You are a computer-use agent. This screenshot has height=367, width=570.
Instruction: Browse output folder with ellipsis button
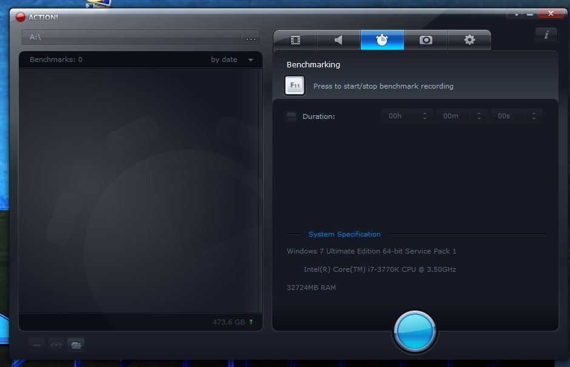click(x=251, y=38)
